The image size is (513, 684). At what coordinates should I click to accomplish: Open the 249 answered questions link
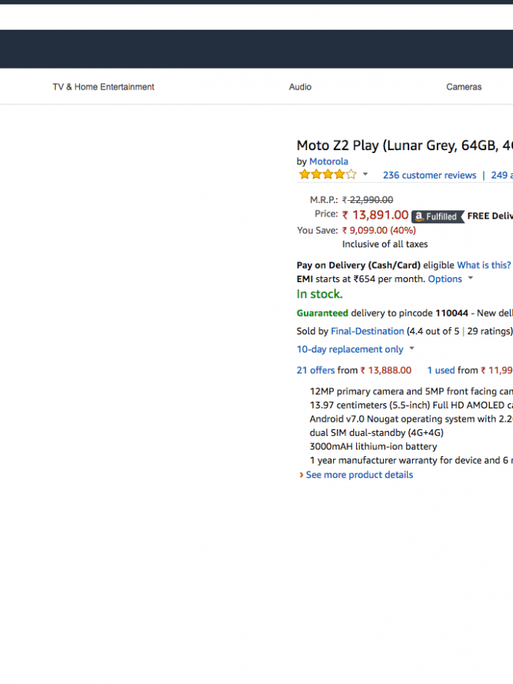click(500, 175)
